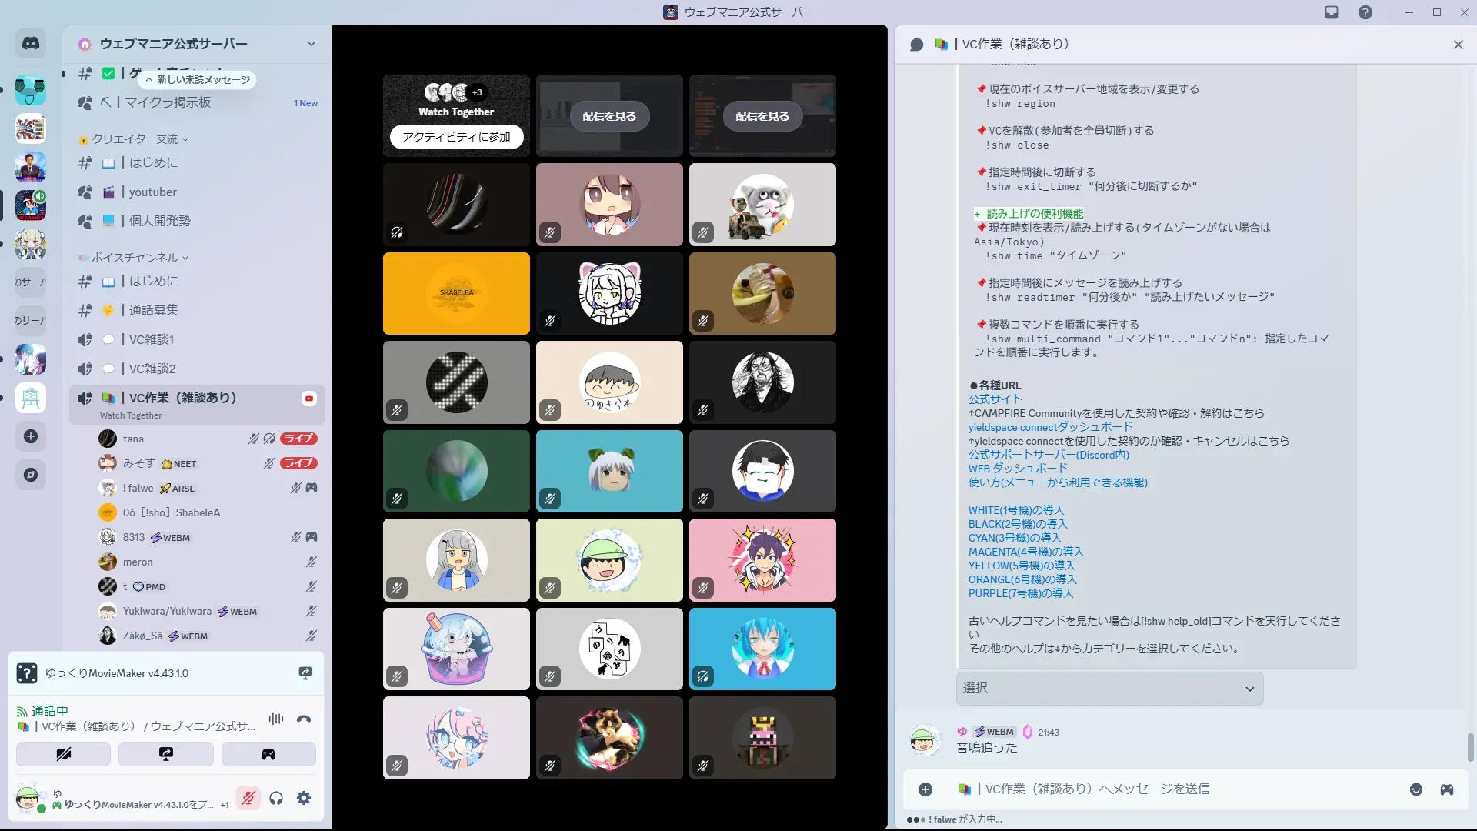Open noise suppression waveform settings
The image size is (1477, 831).
pos(276,719)
